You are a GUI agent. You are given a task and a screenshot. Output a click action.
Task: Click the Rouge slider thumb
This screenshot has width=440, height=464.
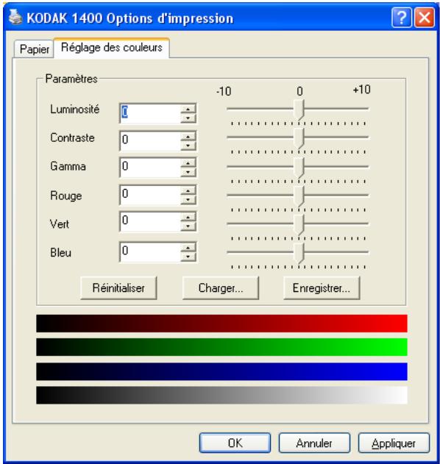tap(299, 196)
